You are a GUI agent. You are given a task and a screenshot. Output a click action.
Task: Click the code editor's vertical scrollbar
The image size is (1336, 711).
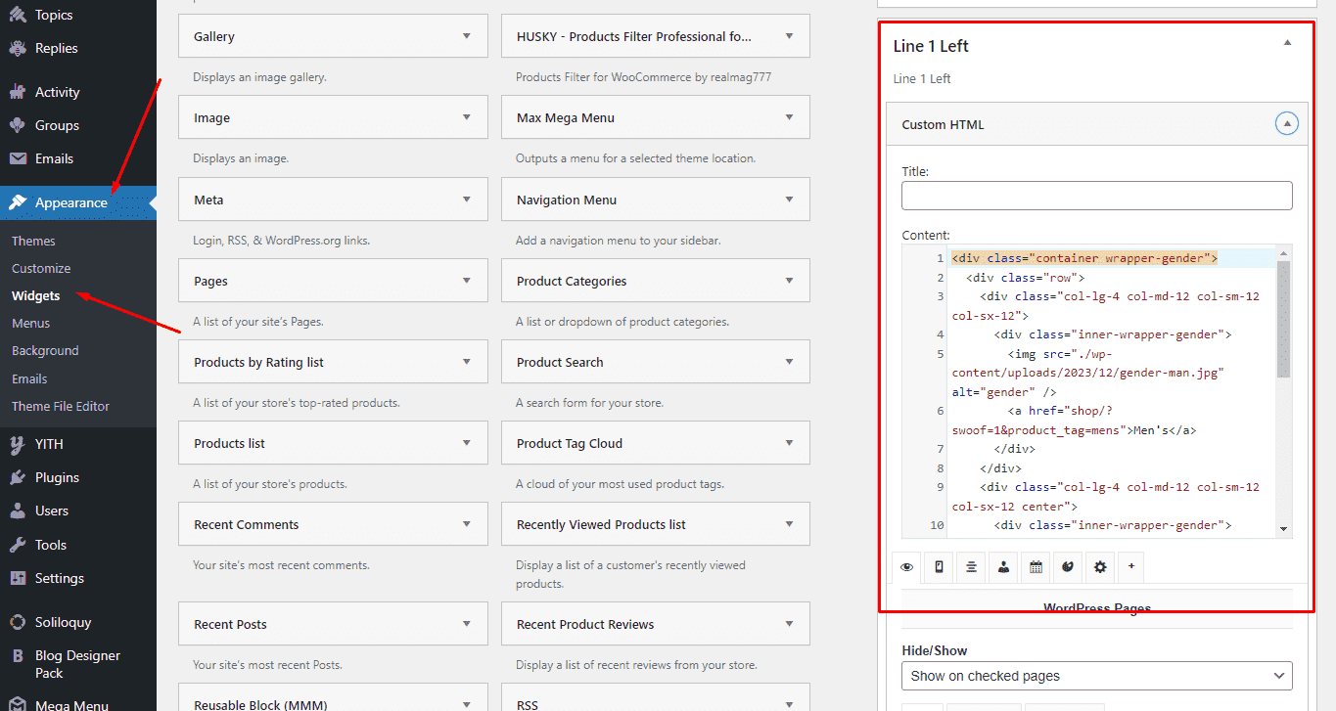tap(1283, 323)
